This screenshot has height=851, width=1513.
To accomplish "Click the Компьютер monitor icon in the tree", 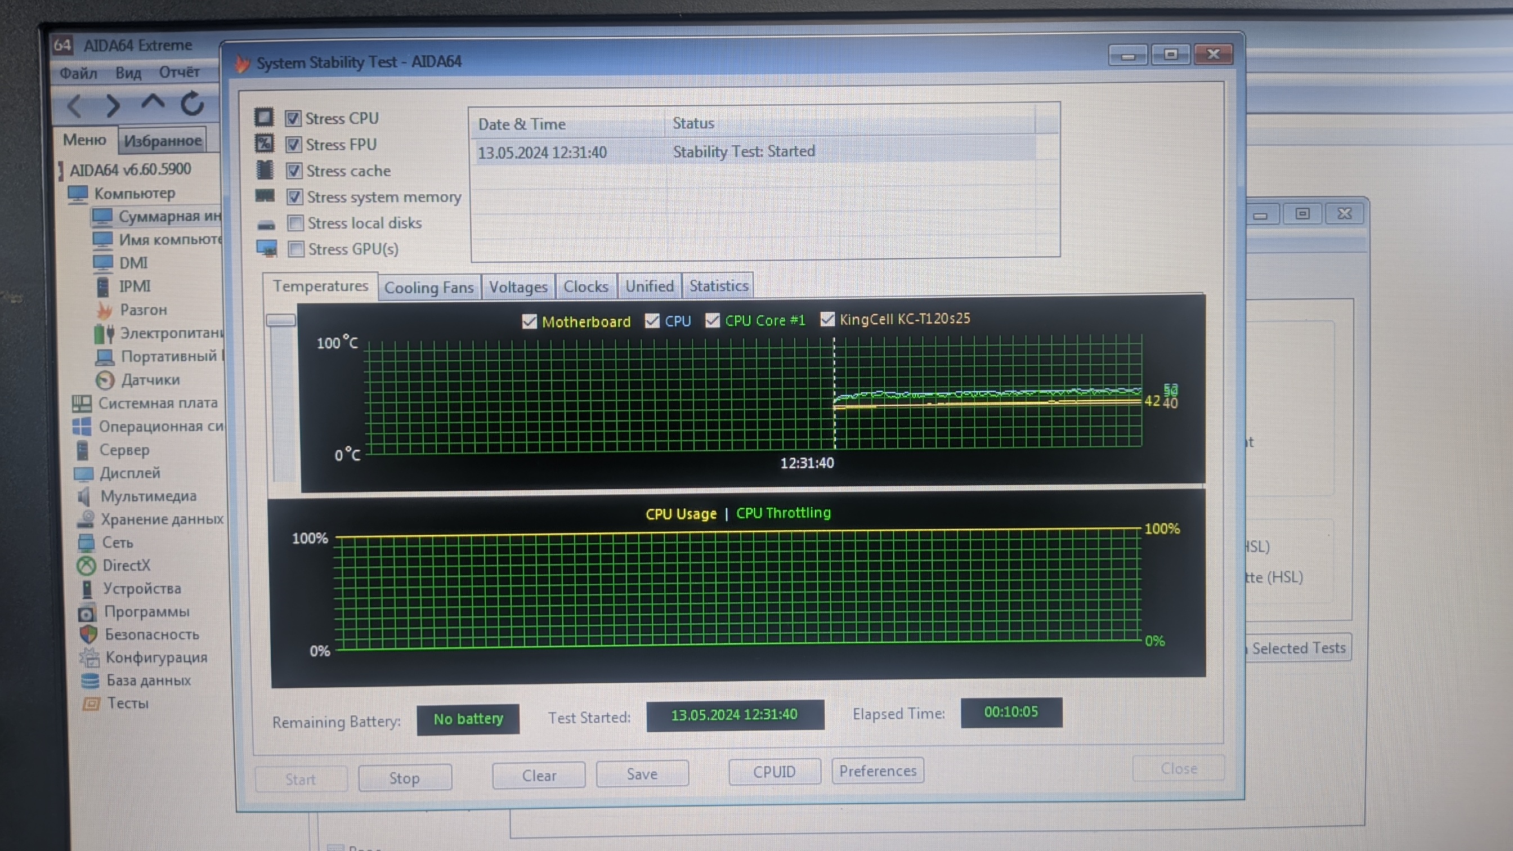I will [78, 194].
